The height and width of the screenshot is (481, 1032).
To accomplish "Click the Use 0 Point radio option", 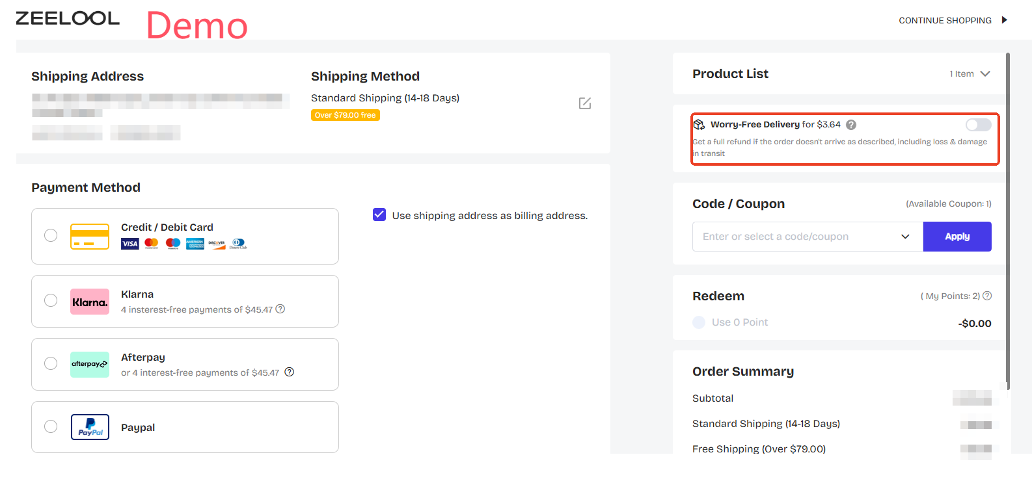I will click(x=699, y=322).
